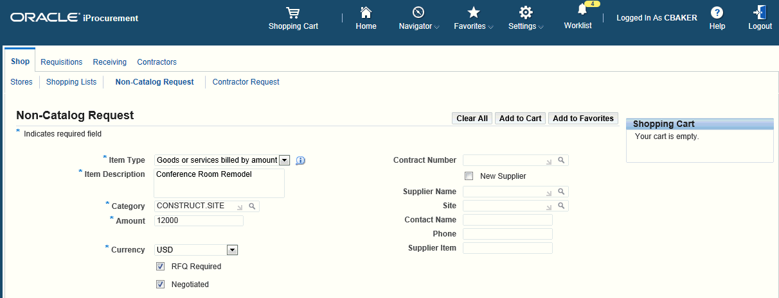Viewport: 779px width, 298px height.
Task: Click the Supplier Item field
Action: coord(508,248)
